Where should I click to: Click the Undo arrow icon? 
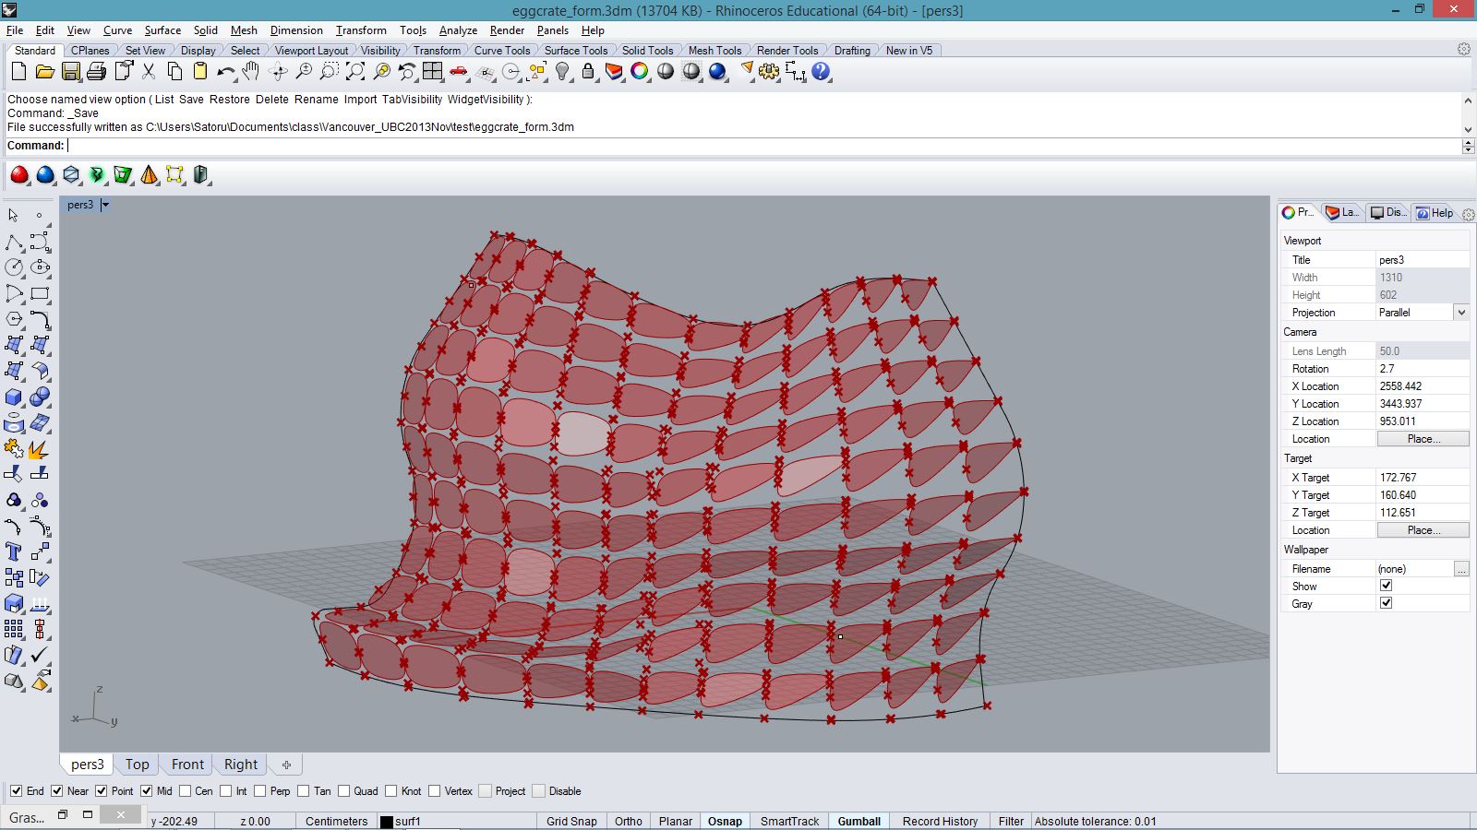[x=225, y=72]
